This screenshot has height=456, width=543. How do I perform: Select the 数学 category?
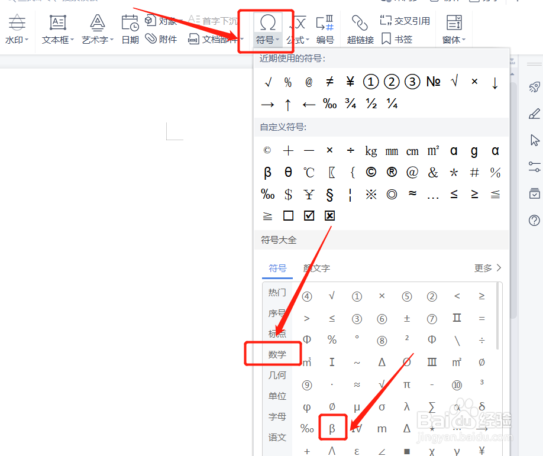pos(277,354)
